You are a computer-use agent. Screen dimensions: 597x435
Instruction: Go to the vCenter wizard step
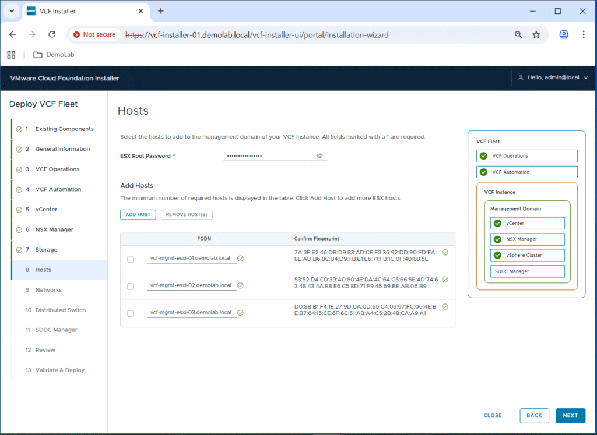46,210
